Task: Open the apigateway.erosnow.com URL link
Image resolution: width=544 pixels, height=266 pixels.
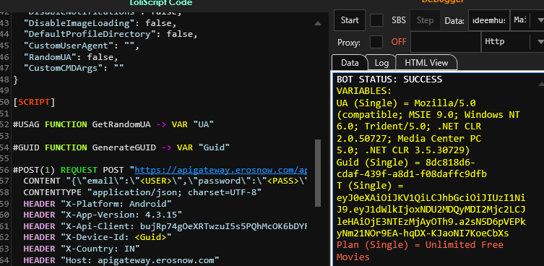Action: [220, 170]
